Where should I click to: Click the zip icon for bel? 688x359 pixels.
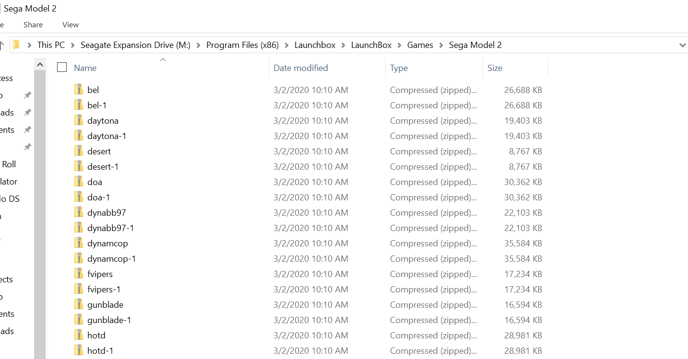click(79, 90)
